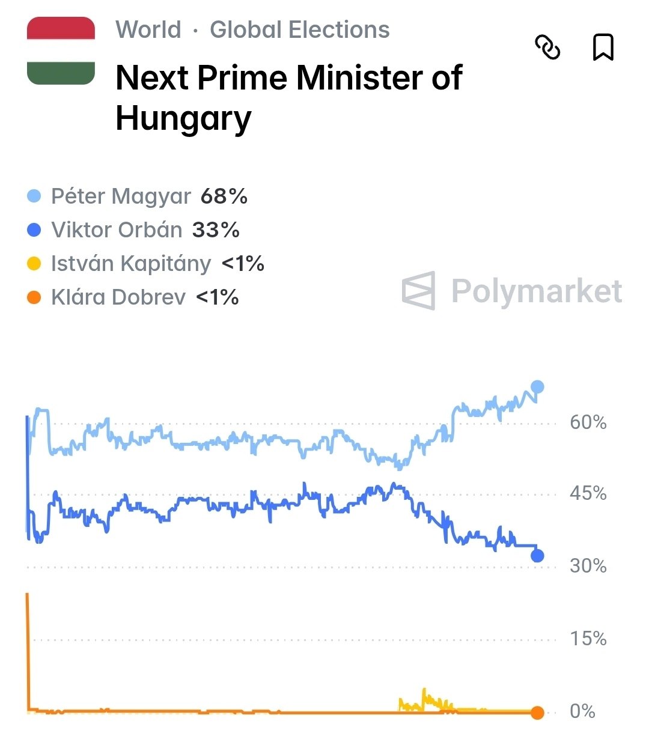The height and width of the screenshot is (745, 649).
Task: Select the Klára Dobrev legend label
Action: 118,297
